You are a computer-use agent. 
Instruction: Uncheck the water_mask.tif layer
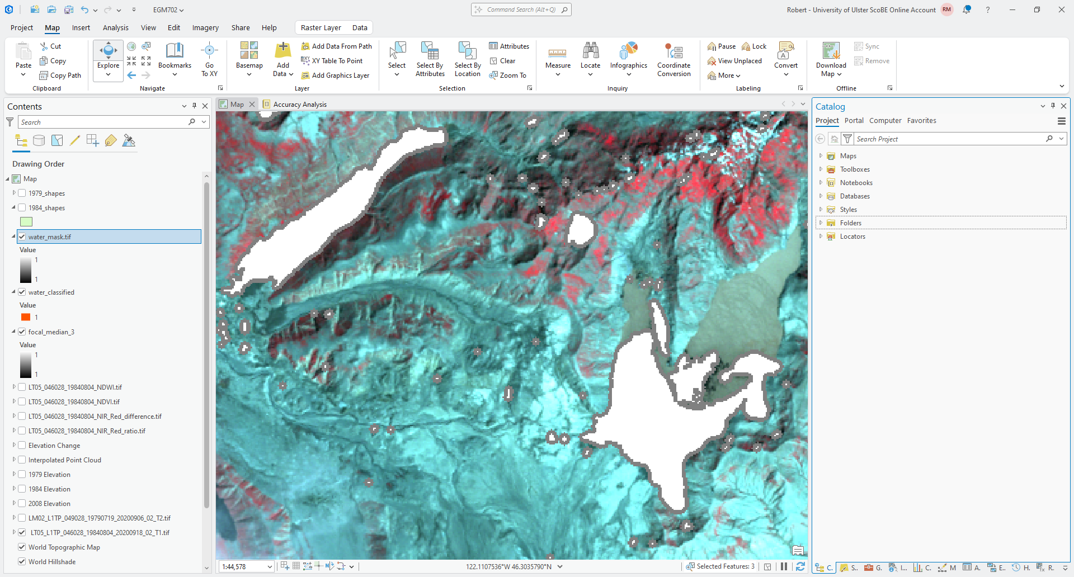point(22,237)
